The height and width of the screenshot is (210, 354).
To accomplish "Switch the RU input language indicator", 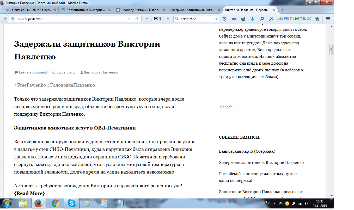I will click(x=267, y=203).
